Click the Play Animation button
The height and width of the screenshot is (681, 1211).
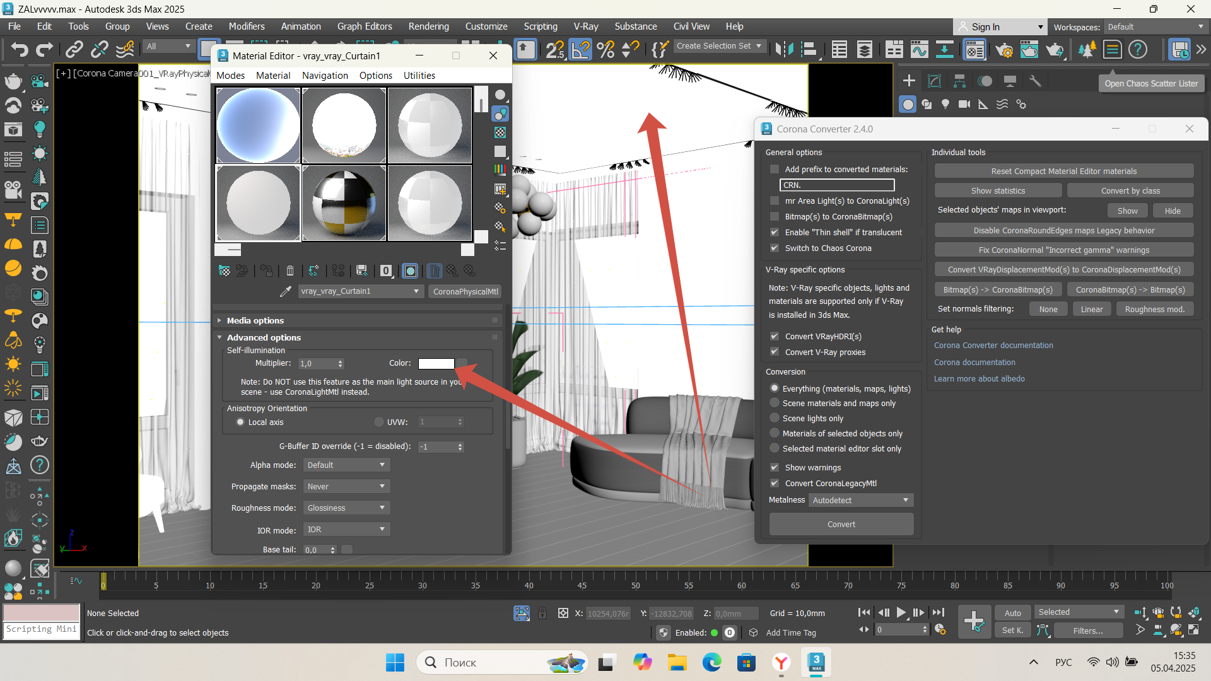(x=901, y=612)
